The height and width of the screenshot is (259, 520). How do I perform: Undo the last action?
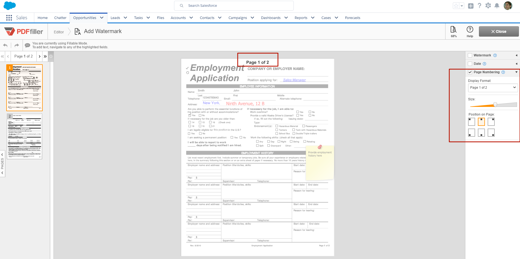[x=5, y=45]
